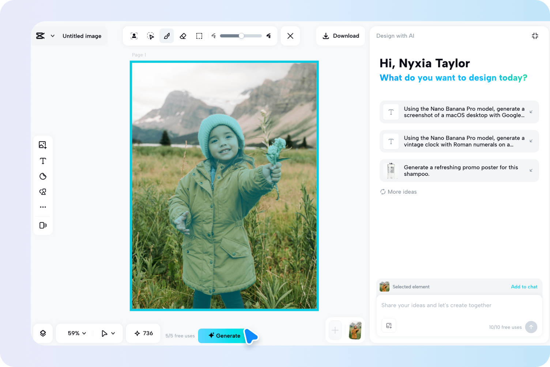Expand the CapCut logo menu chevron
The width and height of the screenshot is (550, 367).
pyautogui.click(x=53, y=36)
